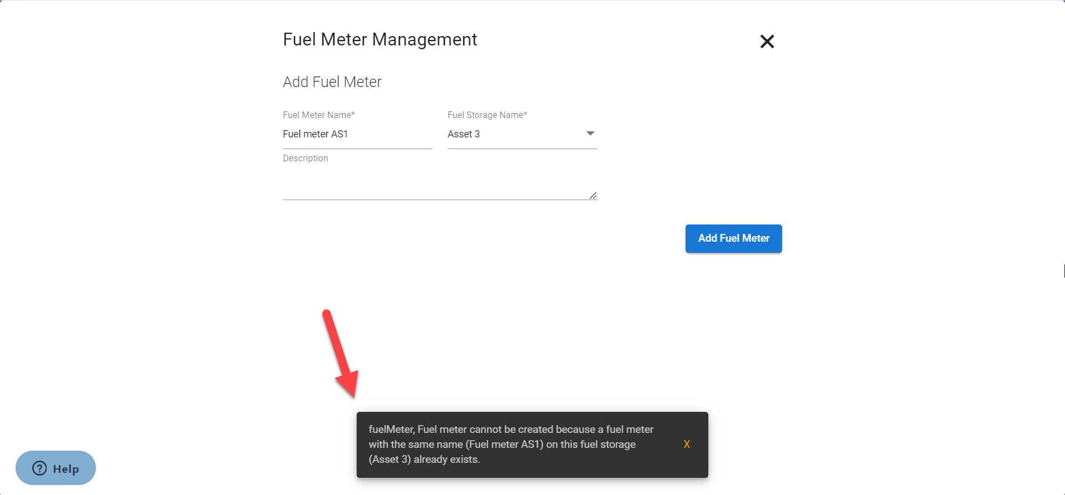Click the Add Fuel Meter button
Screen dimensions: 1065x495
(733, 238)
